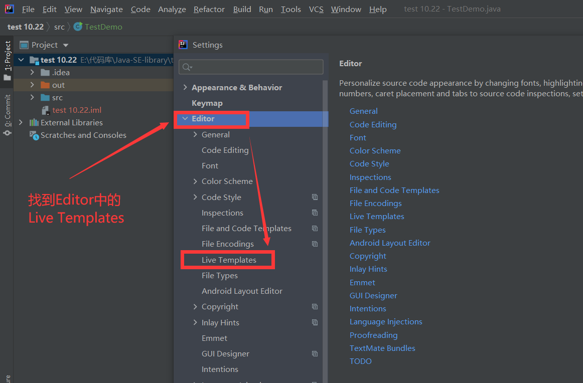This screenshot has width=583, height=383.
Task: Expand the General subsection under Editor
Action: [x=195, y=134]
